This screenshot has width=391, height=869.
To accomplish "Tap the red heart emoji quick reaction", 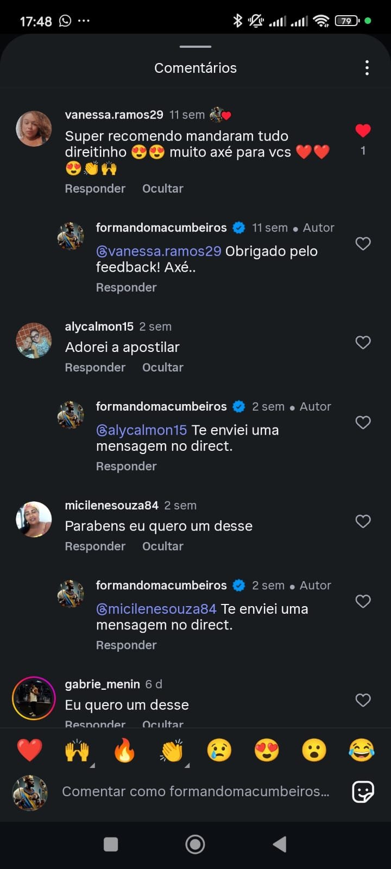I will (29, 751).
